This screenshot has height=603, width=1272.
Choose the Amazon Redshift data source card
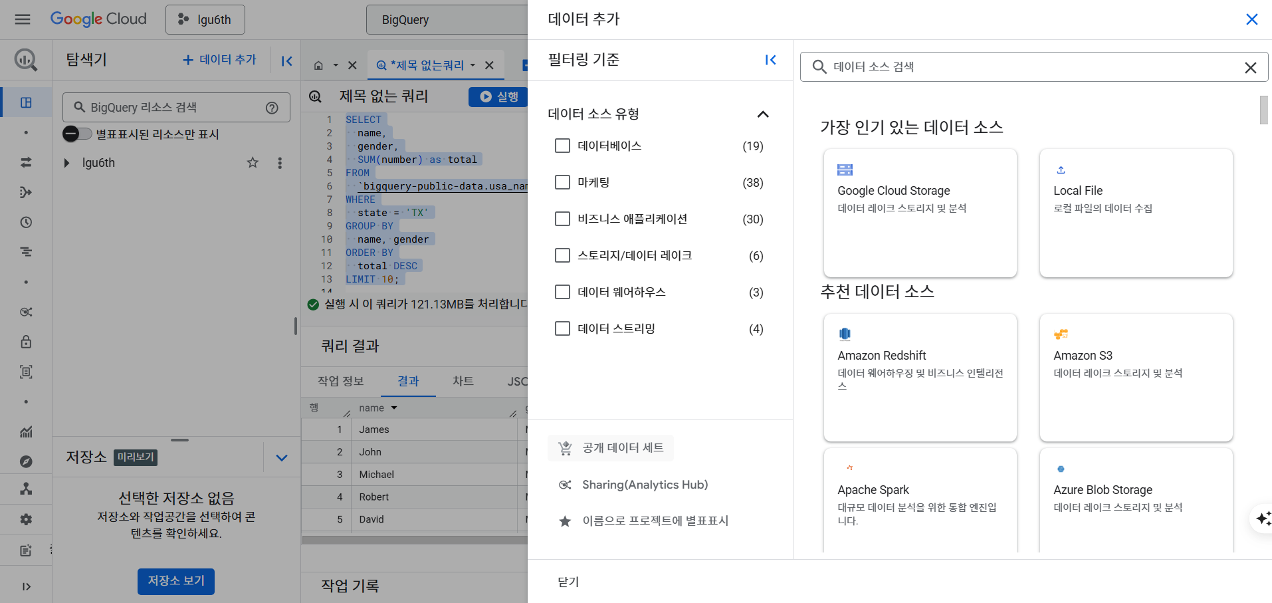click(x=920, y=378)
